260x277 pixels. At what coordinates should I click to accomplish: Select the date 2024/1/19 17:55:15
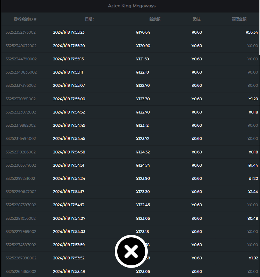[68, 59]
